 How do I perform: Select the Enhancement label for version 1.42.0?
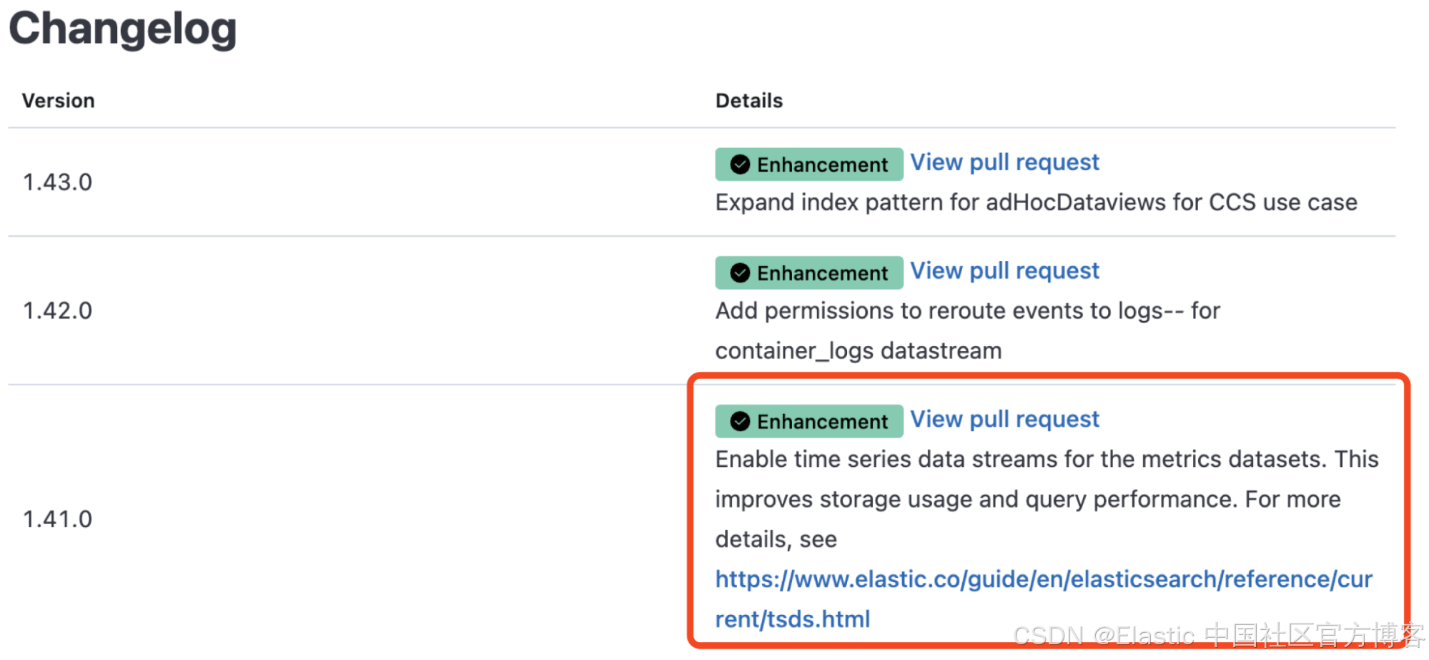822,273
